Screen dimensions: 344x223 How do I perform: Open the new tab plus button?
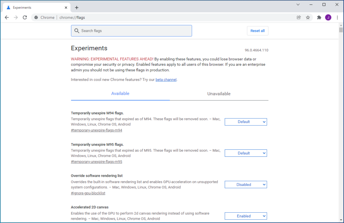pyautogui.click(x=77, y=7)
